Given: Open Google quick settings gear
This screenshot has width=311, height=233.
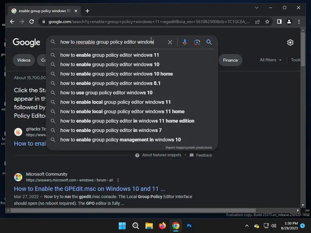Looking at the screenshot, I should (290, 42).
